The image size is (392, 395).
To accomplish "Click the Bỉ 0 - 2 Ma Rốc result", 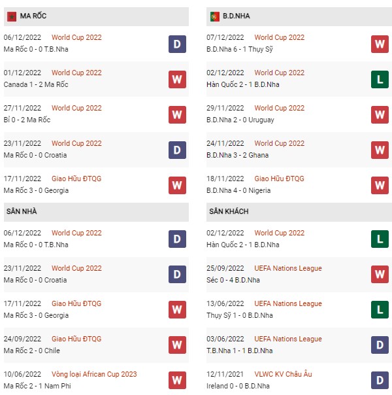I will coord(27,120).
